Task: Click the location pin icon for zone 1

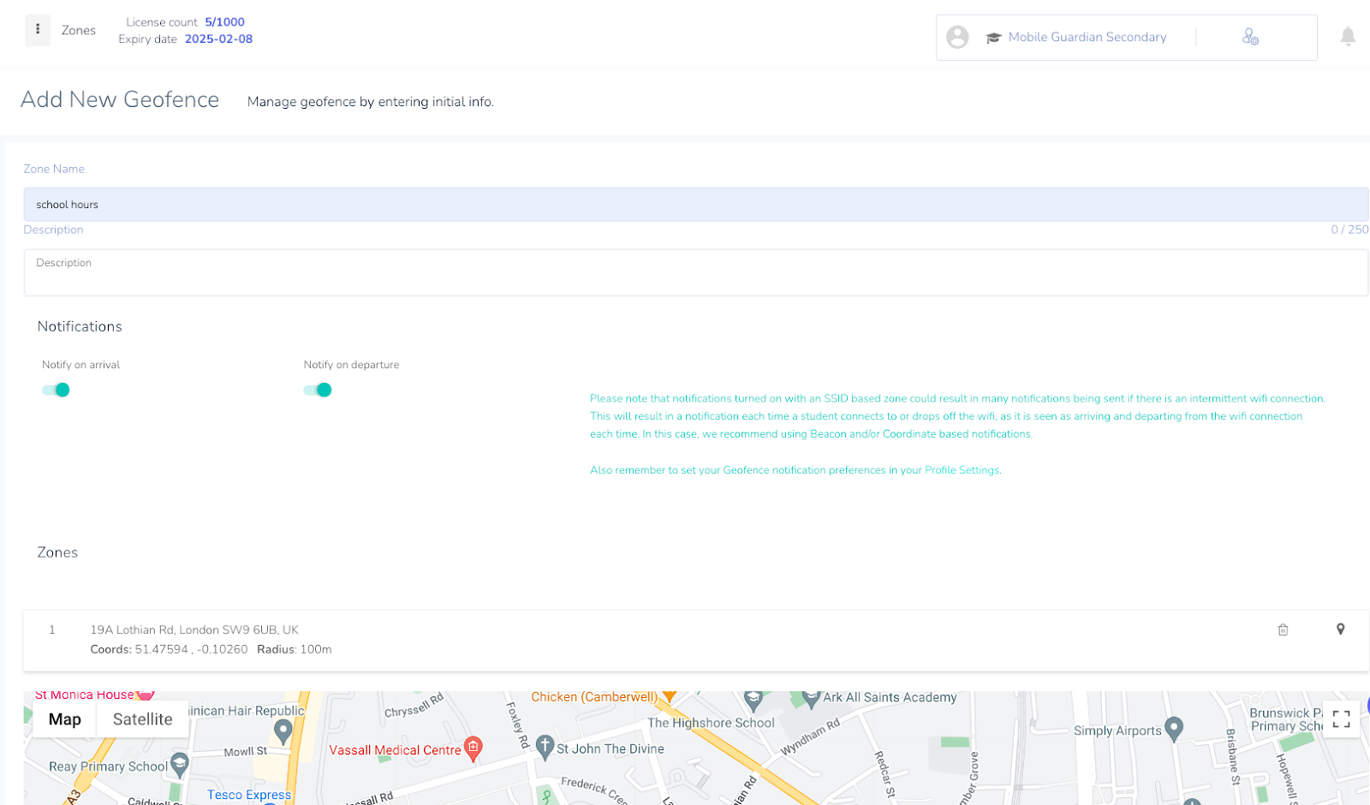Action: point(1340,629)
